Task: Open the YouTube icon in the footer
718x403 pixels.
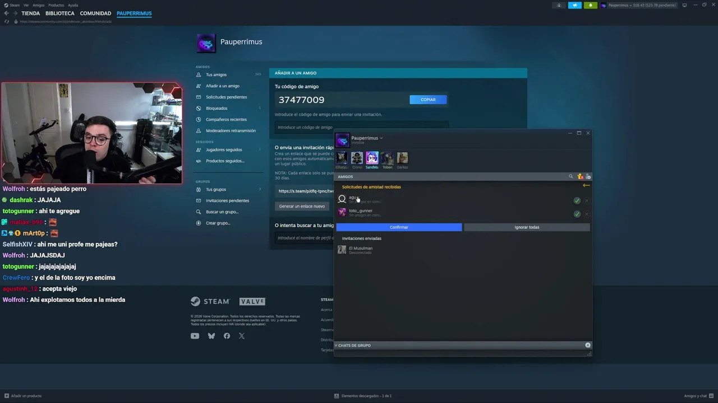Action: click(x=195, y=336)
